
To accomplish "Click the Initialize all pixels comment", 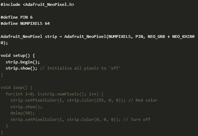I will coord(80,68).
